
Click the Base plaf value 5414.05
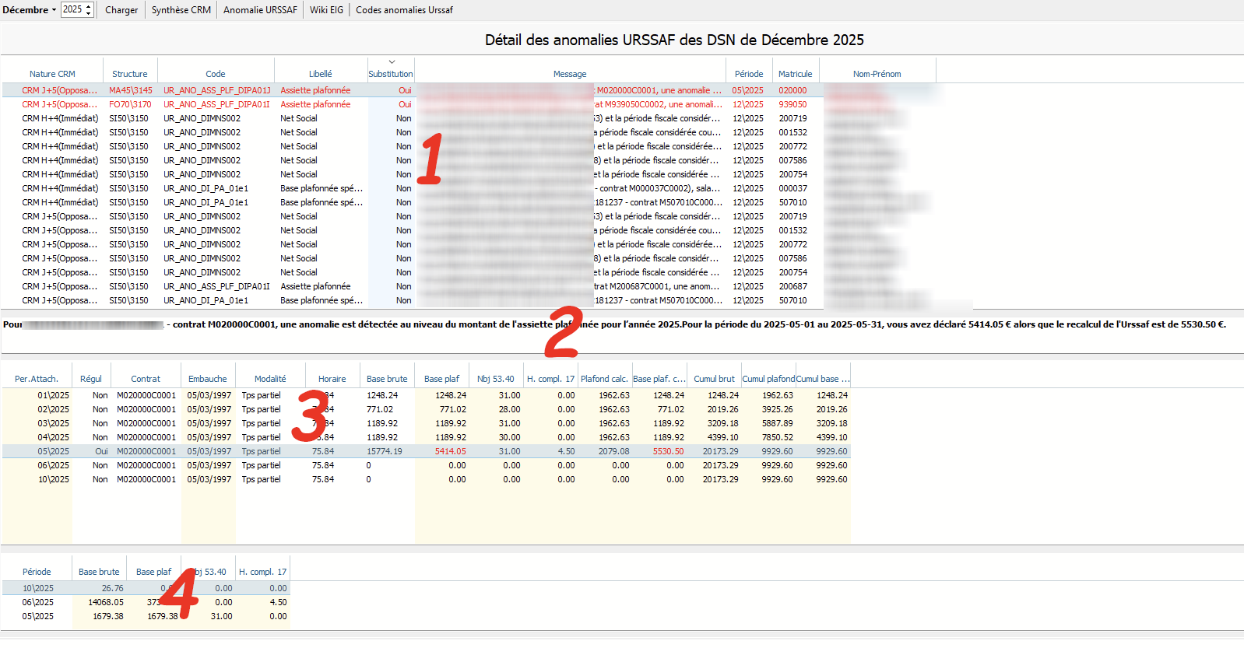click(450, 451)
